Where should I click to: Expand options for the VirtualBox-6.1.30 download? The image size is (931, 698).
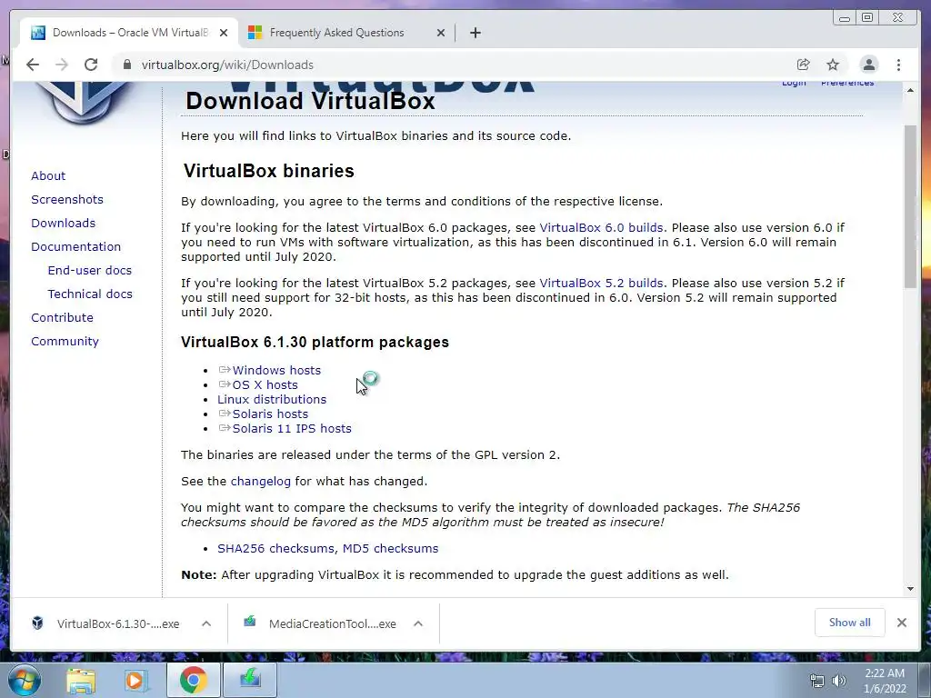coord(206,623)
